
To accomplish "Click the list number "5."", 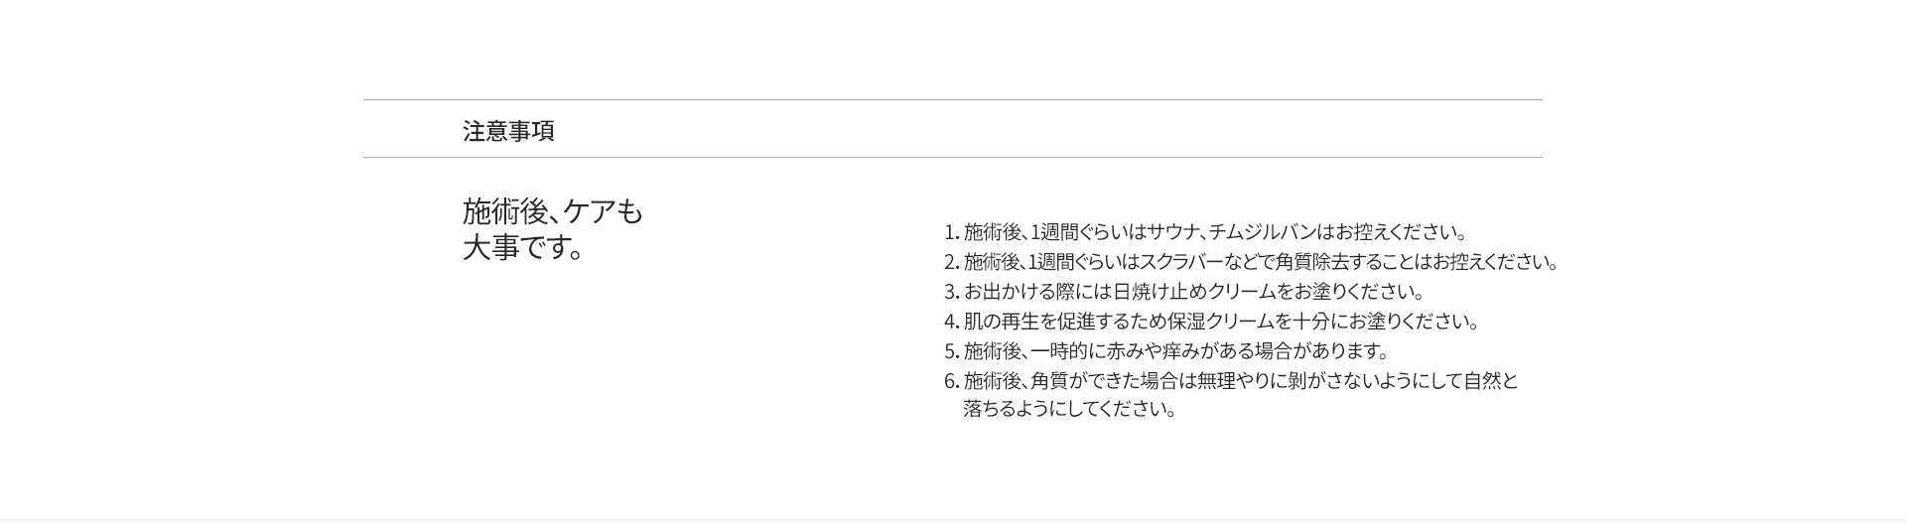I will pos(951,351).
